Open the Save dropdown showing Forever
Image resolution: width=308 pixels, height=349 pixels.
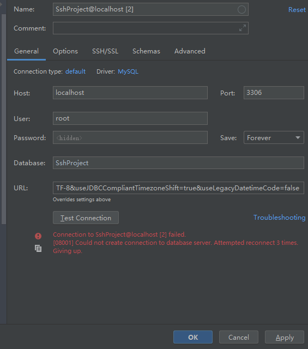coord(274,137)
